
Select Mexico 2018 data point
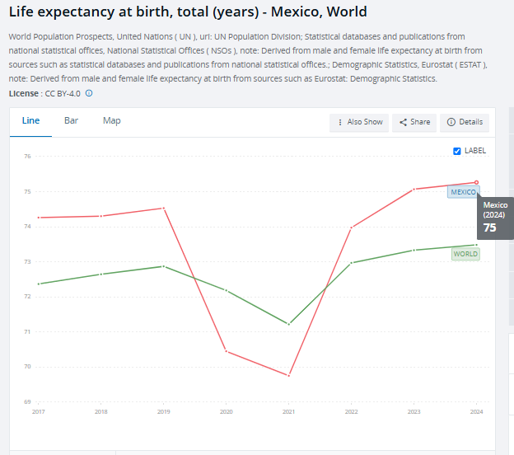101,216
